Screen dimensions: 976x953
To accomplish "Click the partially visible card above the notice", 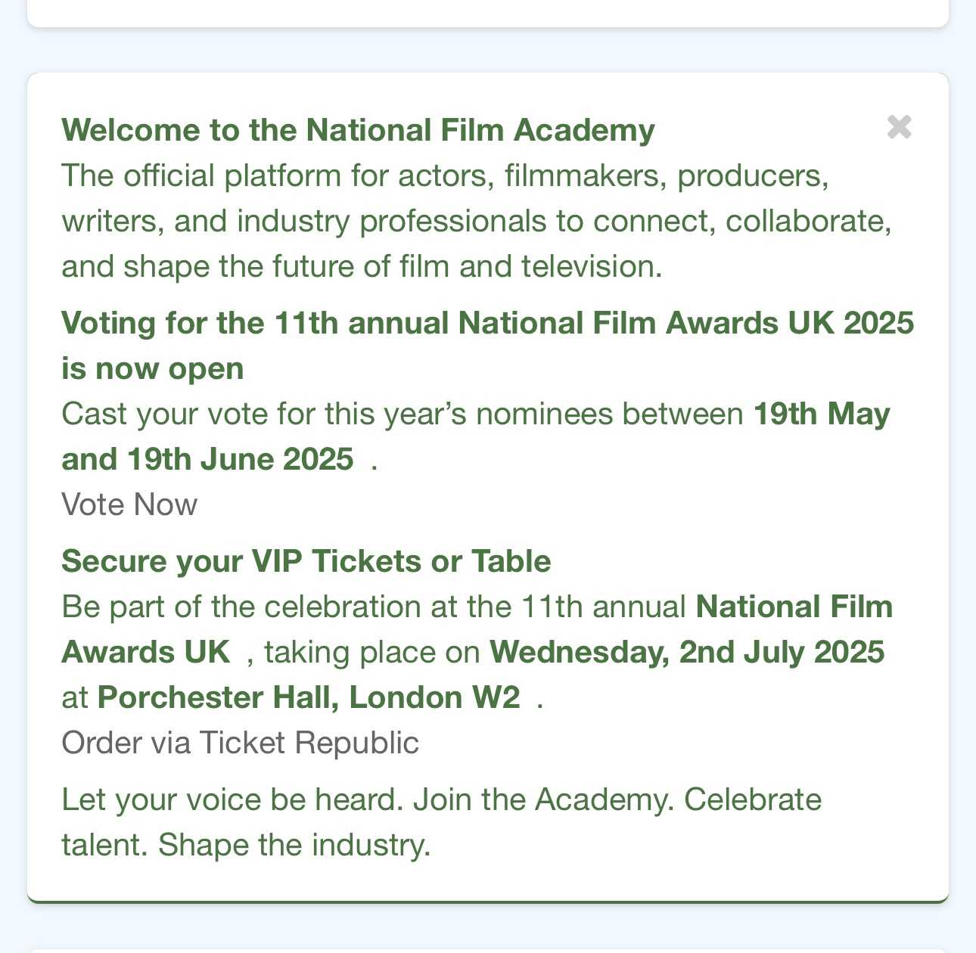I will pos(488,13).
